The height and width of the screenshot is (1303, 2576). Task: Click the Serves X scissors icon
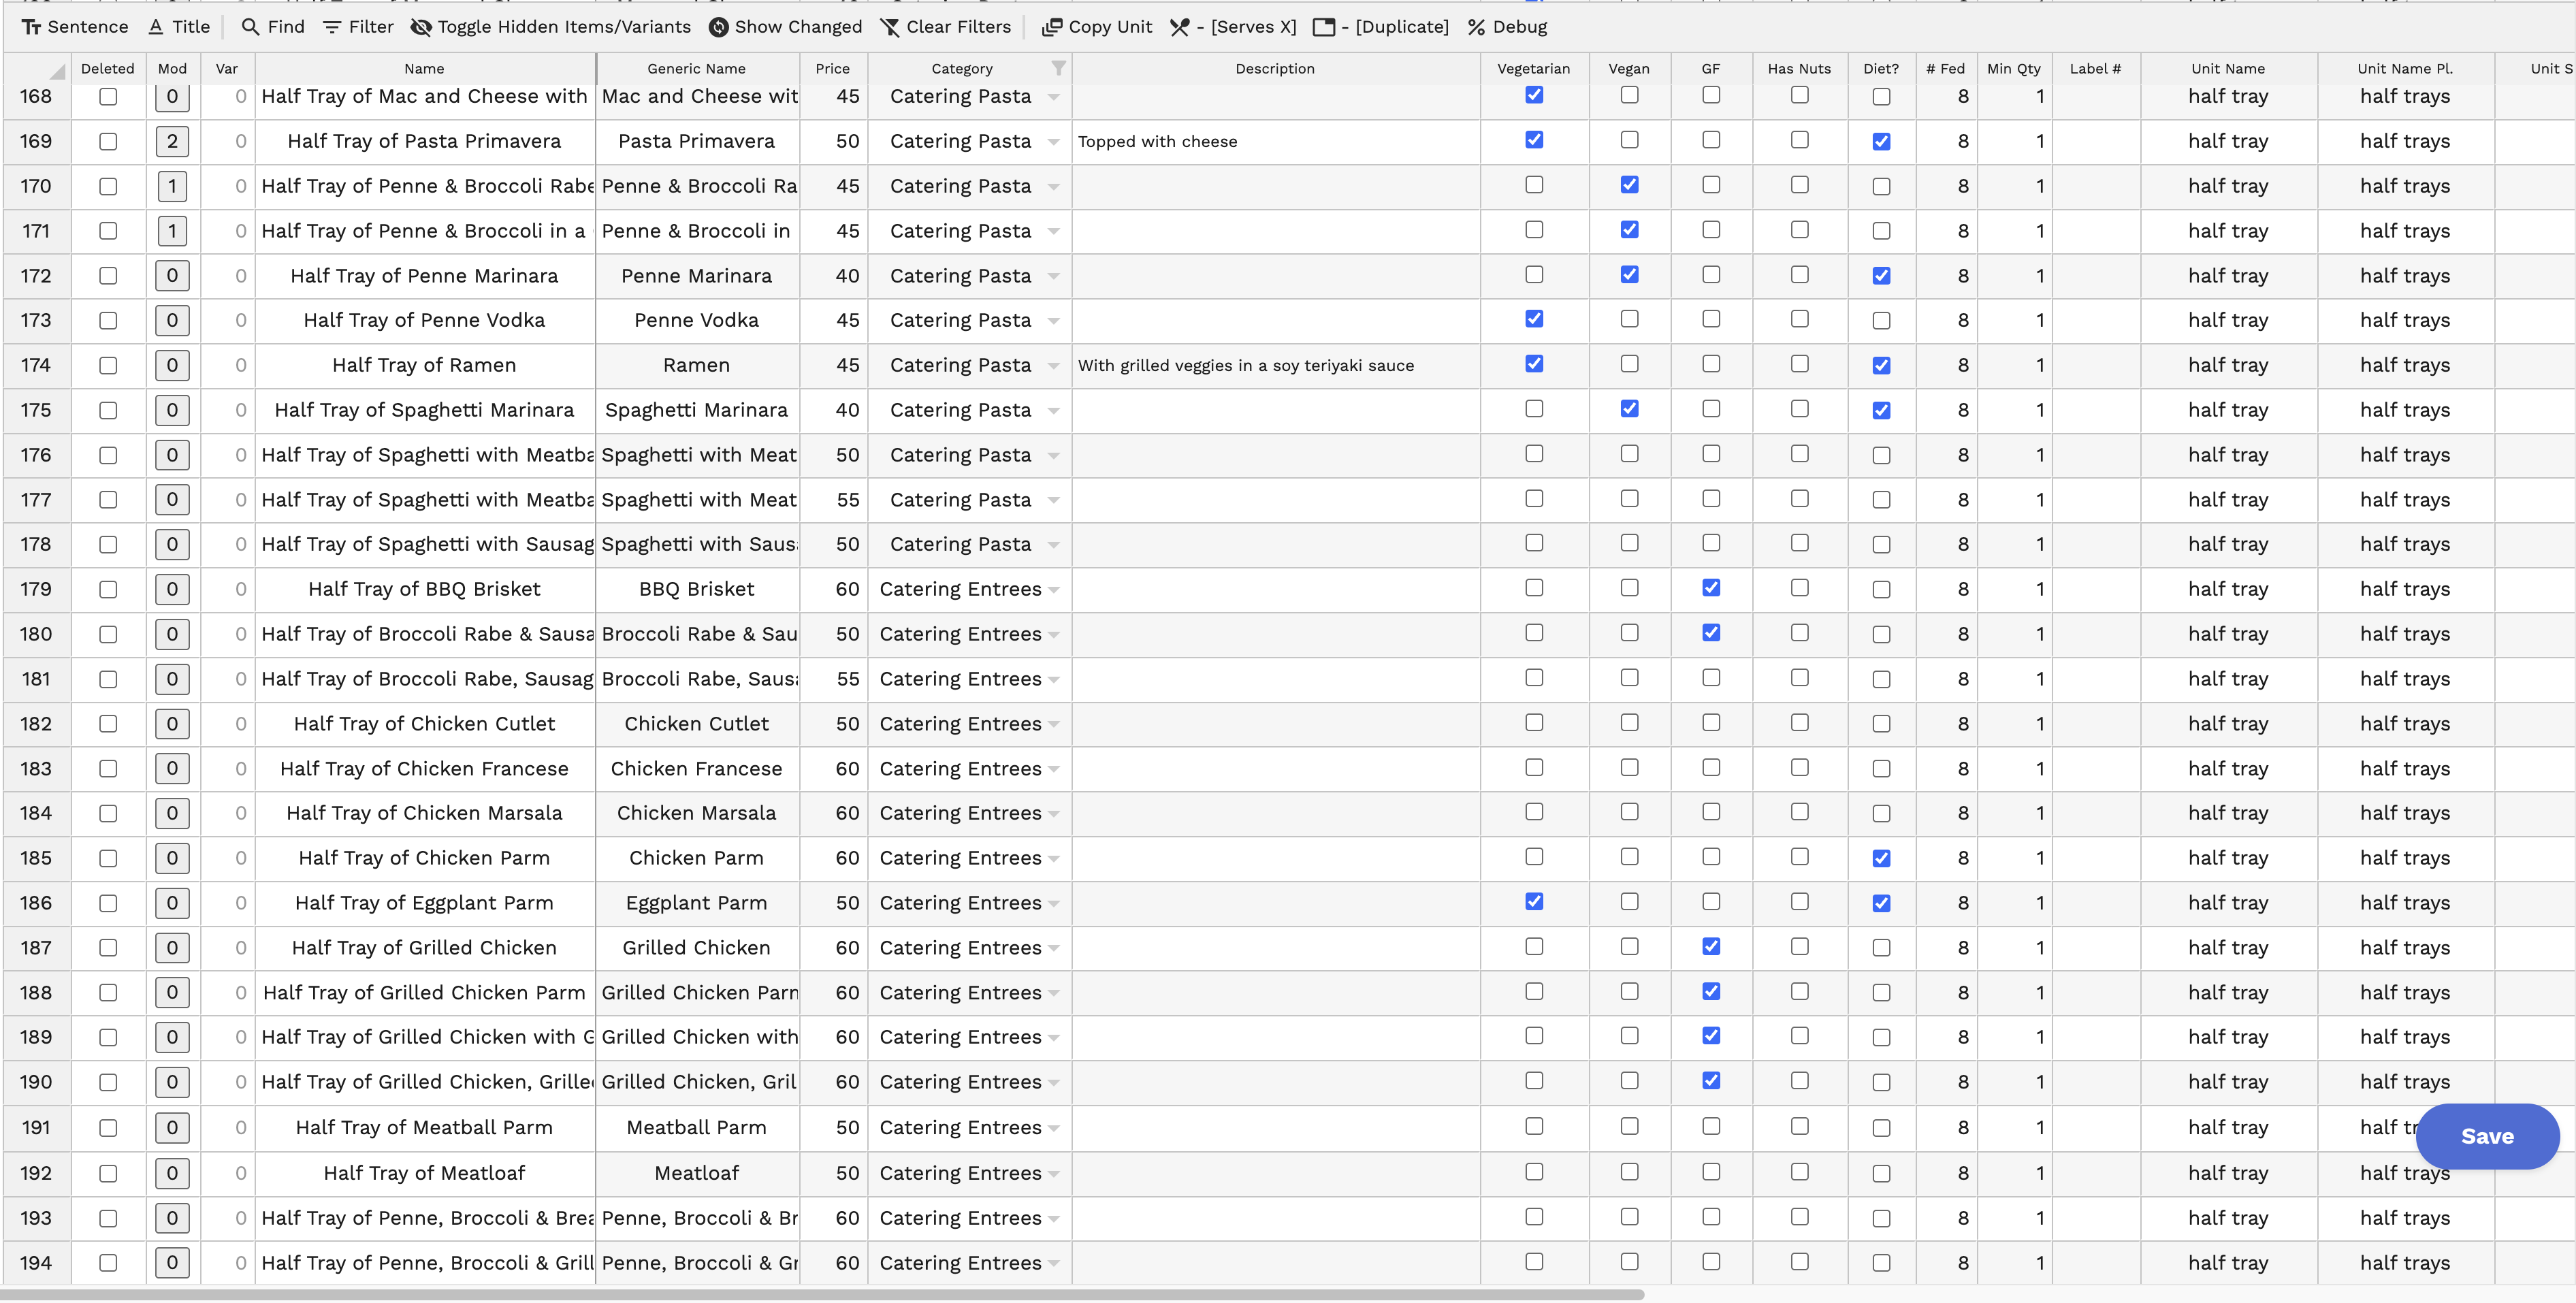(1180, 27)
